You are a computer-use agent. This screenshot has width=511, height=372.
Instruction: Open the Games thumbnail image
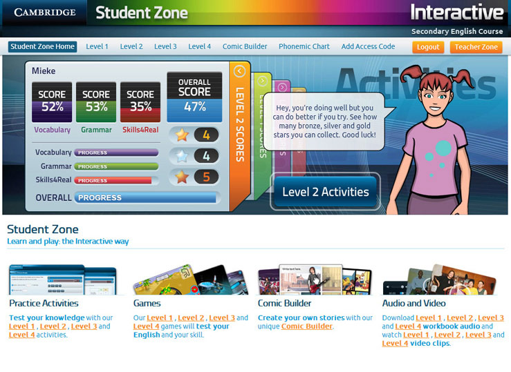(x=191, y=280)
